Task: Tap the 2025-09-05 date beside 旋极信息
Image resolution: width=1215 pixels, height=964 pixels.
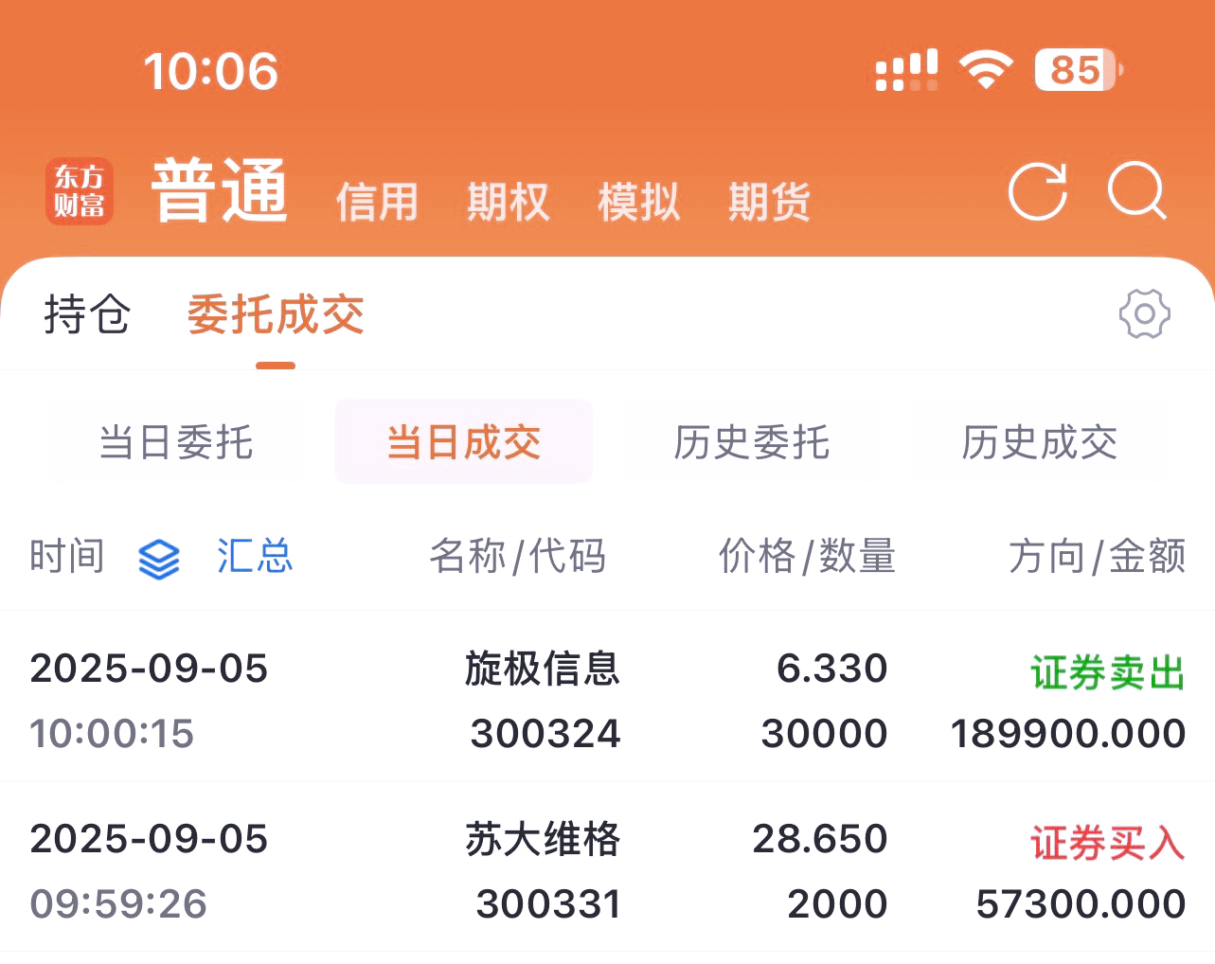Action: coord(149,669)
